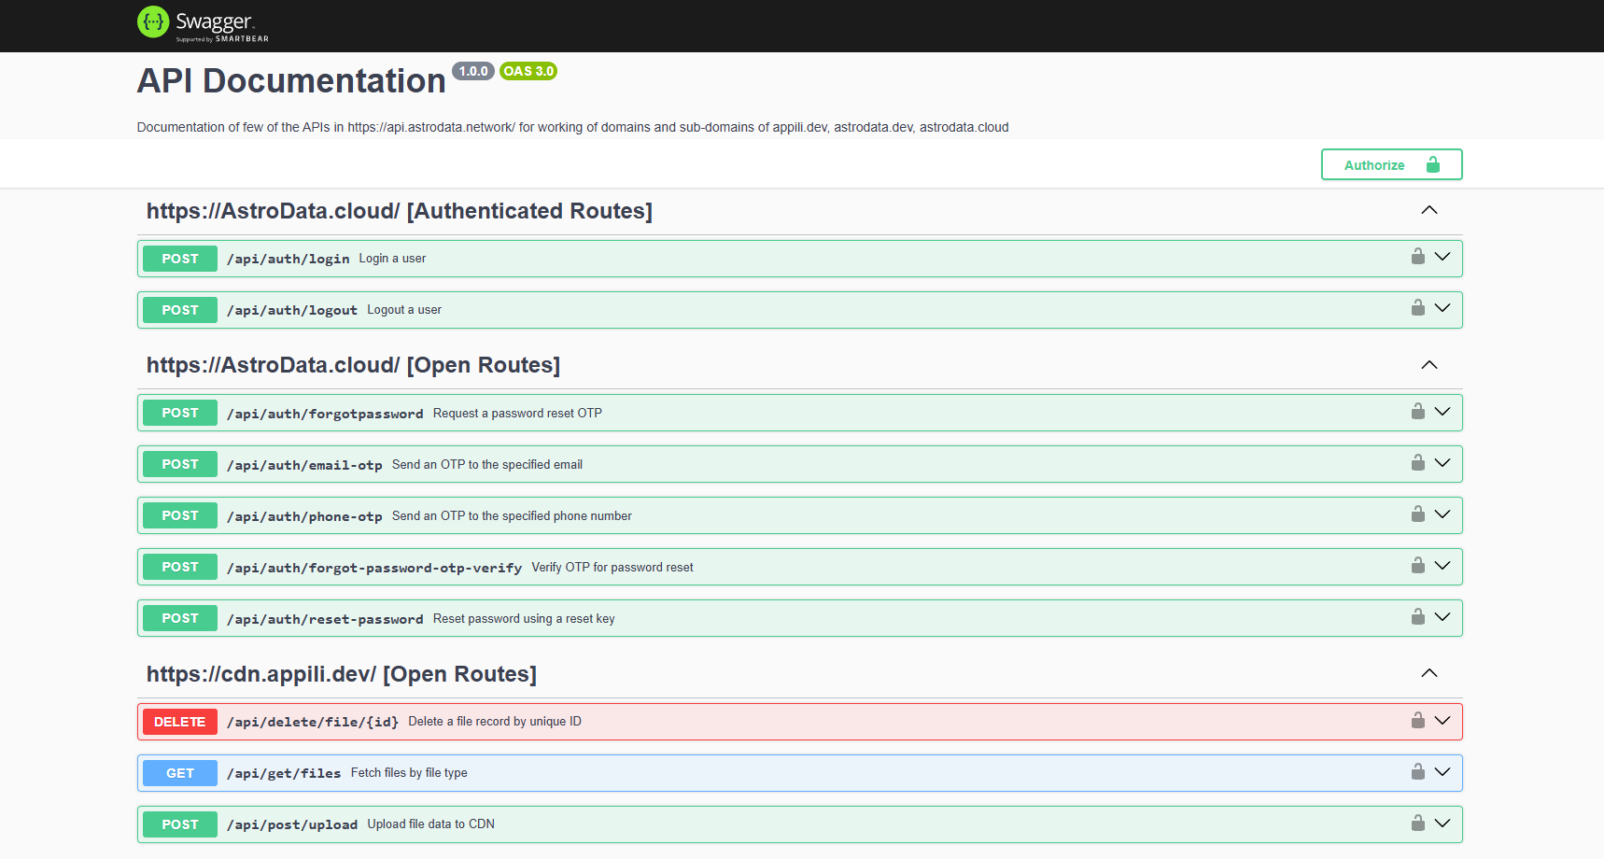
Task: Click lock icon on forgot-password-otp-verify row
Action: (x=1417, y=566)
